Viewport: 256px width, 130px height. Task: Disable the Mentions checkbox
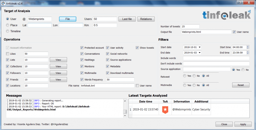[x=82, y=66]
